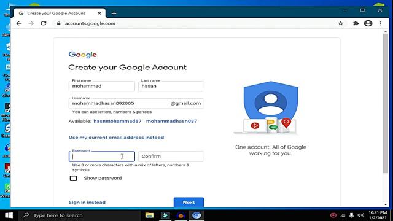Reload the Google account page

coord(44,23)
